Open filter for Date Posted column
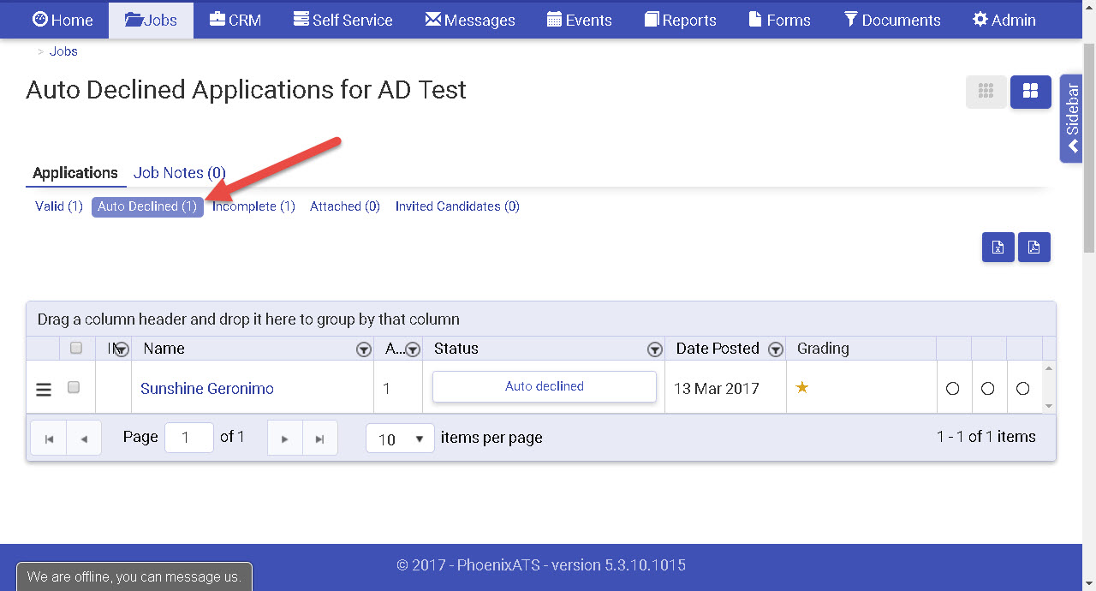The width and height of the screenshot is (1096, 591). (776, 349)
